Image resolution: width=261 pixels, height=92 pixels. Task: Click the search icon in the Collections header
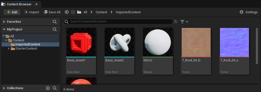point(55,88)
